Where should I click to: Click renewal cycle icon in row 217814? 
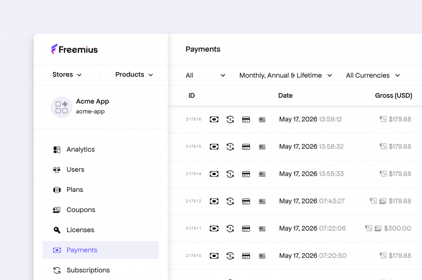point(230,174)
